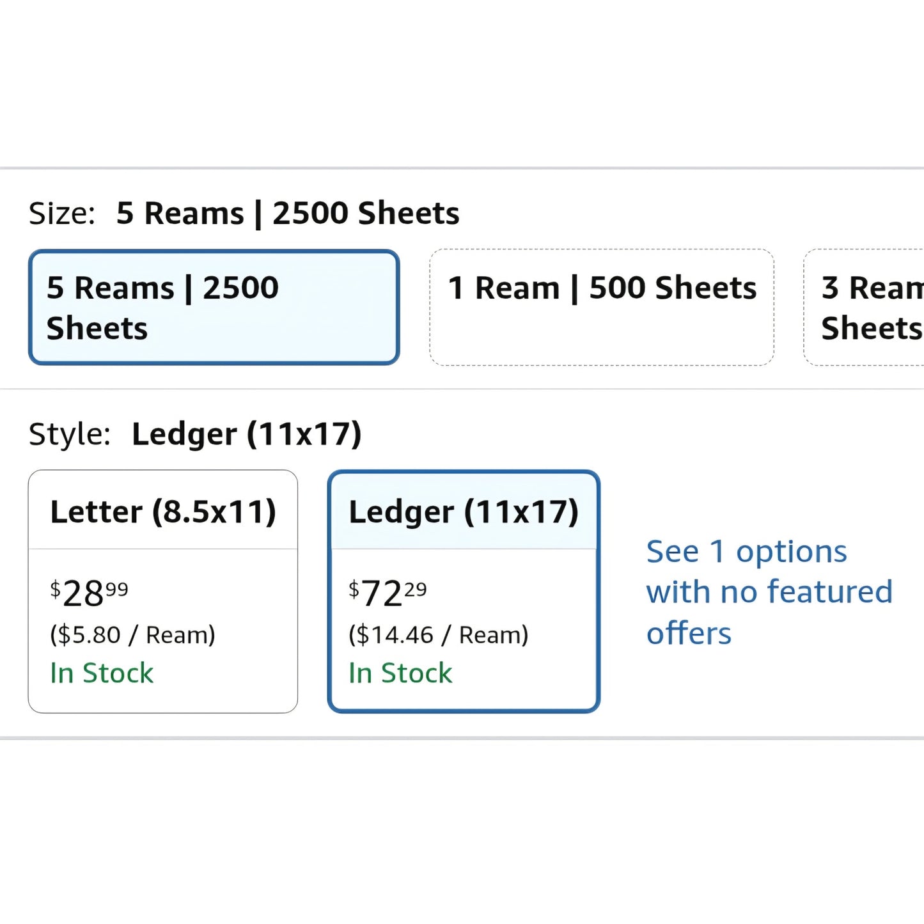The width and height of the screenshot is (924, 924).
Task: Click the $72.29 price in the Ledger card
Action: click(x=388, y=593)
